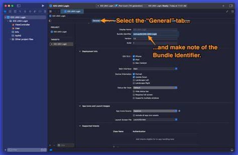Click the gear icon beside App Icons Source
The height and width of the screenshot is (155, 238).
[x=179, y=111]
